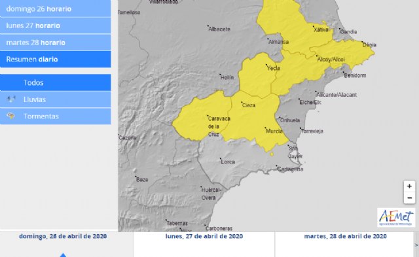
Task: Zoom out the map with minus button
Action: (409, 198)
